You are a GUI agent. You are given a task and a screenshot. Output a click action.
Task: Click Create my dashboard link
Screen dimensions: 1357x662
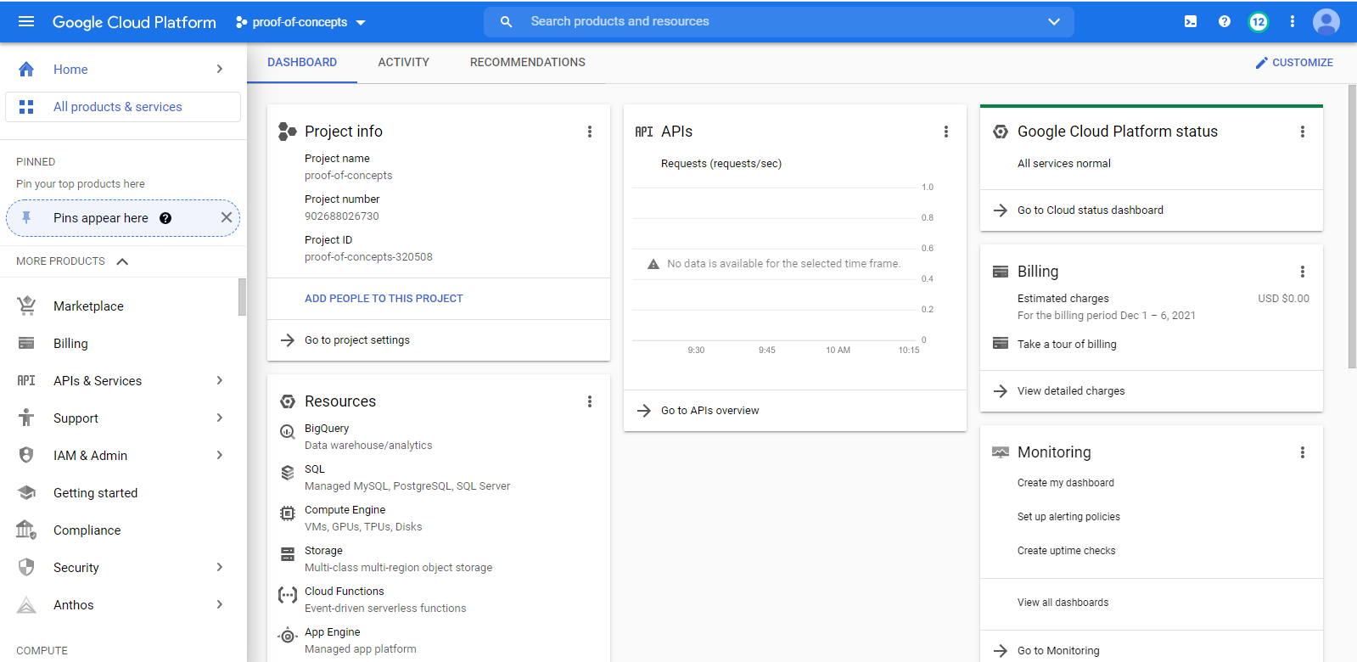1066,483
